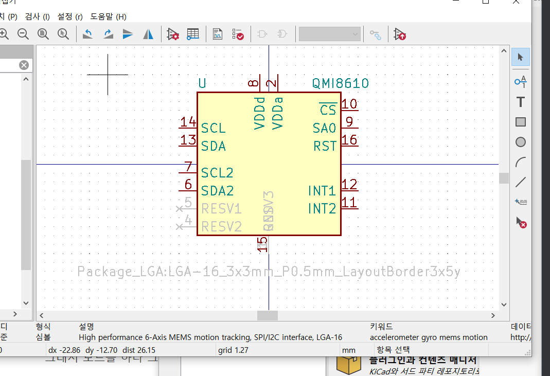550x376 pixels.
Task: Click the keywords text 'accelerometer gyro mems motion'
Action: point(429,337)
